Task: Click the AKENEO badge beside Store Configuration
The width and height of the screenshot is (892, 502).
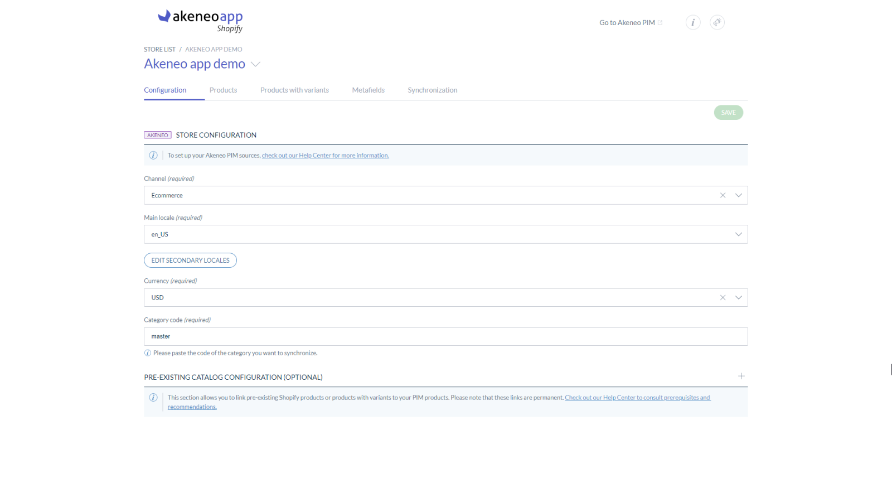Action: [x=158, y=135]
